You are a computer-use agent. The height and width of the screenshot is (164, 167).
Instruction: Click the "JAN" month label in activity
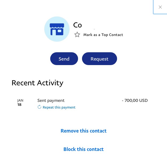(20, 101)
